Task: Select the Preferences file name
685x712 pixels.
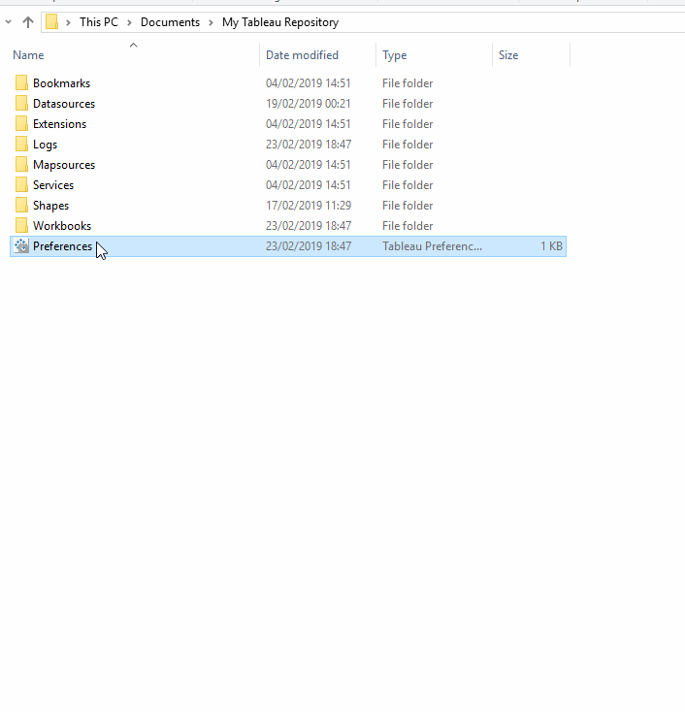Action: pyautogui.click(x=62, y=246)
